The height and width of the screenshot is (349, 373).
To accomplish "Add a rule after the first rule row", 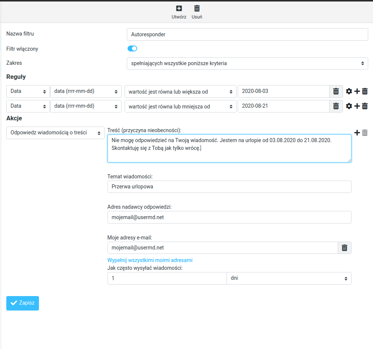I will tap(357, 91).
